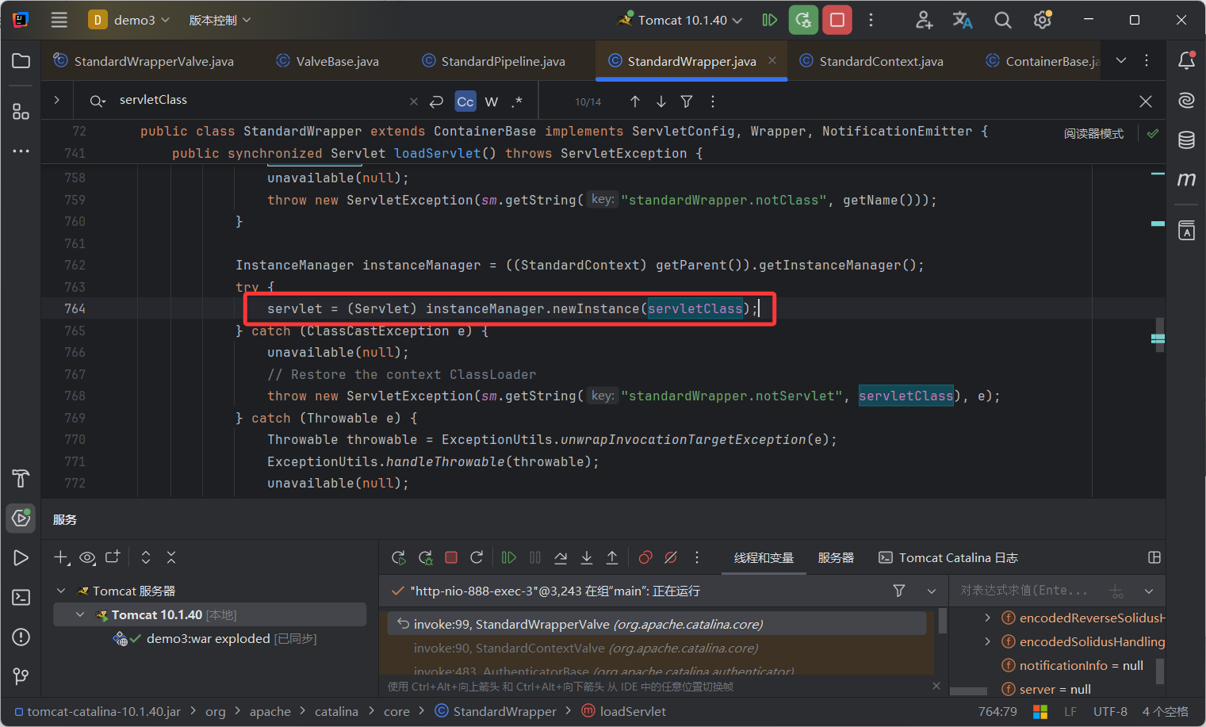Collapse the Tomcat 服务器 tree node
This screenshot has width=1206, height=727.
click(x=61, y=591)
